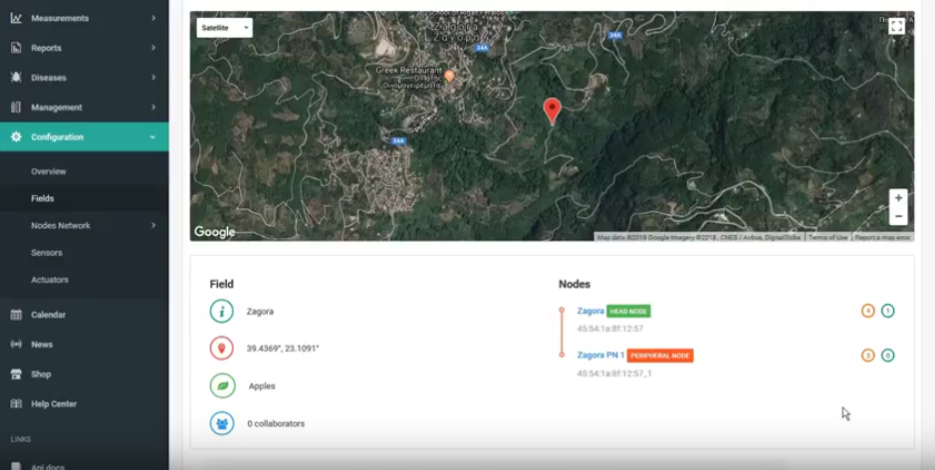Open the Zagora head node link
The image size is (935, 470).
point(590,311)
